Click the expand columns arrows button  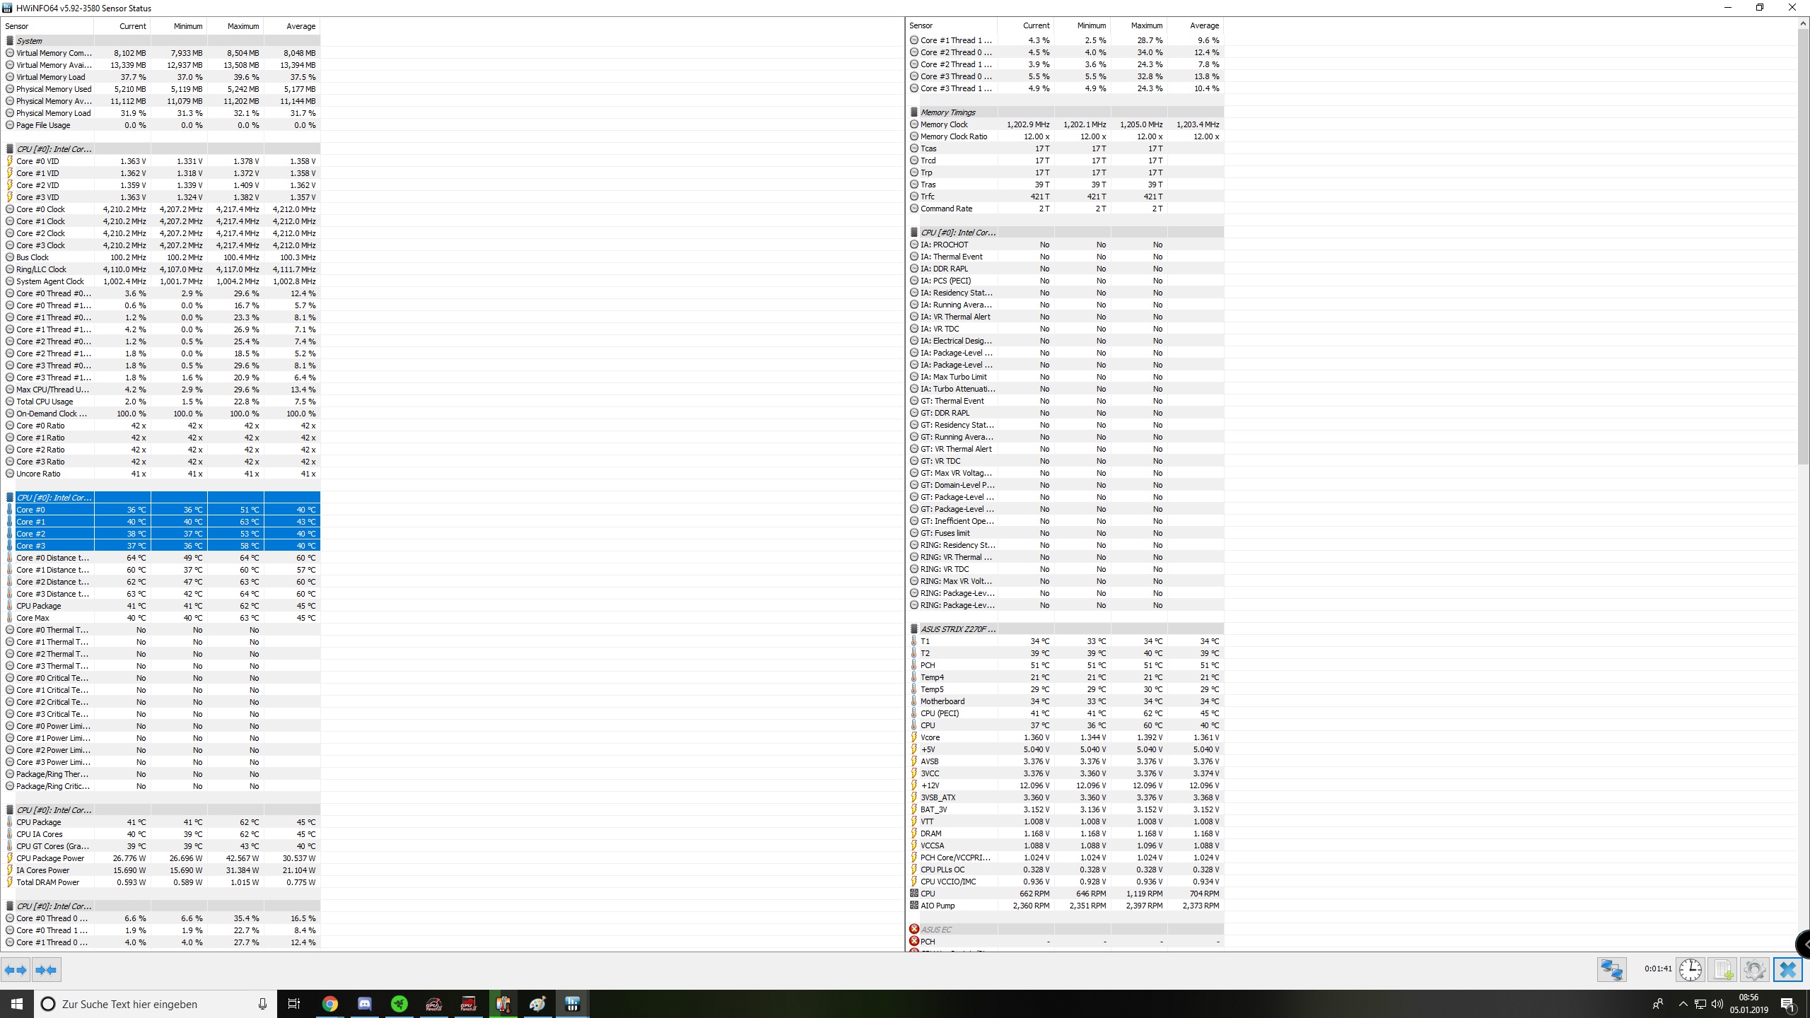pyautogui.click(x=16, y=970)
